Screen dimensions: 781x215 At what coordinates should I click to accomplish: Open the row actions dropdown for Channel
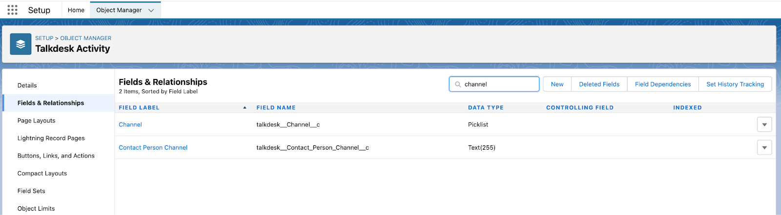click(764, 124)
